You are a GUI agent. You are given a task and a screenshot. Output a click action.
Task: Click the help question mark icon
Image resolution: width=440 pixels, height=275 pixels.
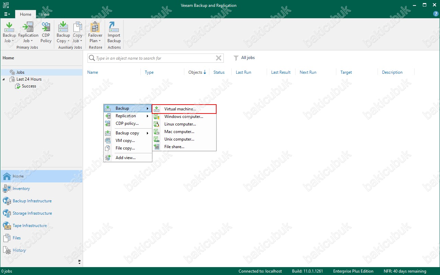point(436,14)
